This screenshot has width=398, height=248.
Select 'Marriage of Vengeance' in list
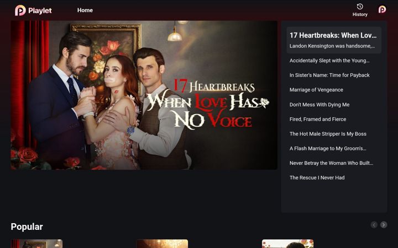[x=316, y=90]
